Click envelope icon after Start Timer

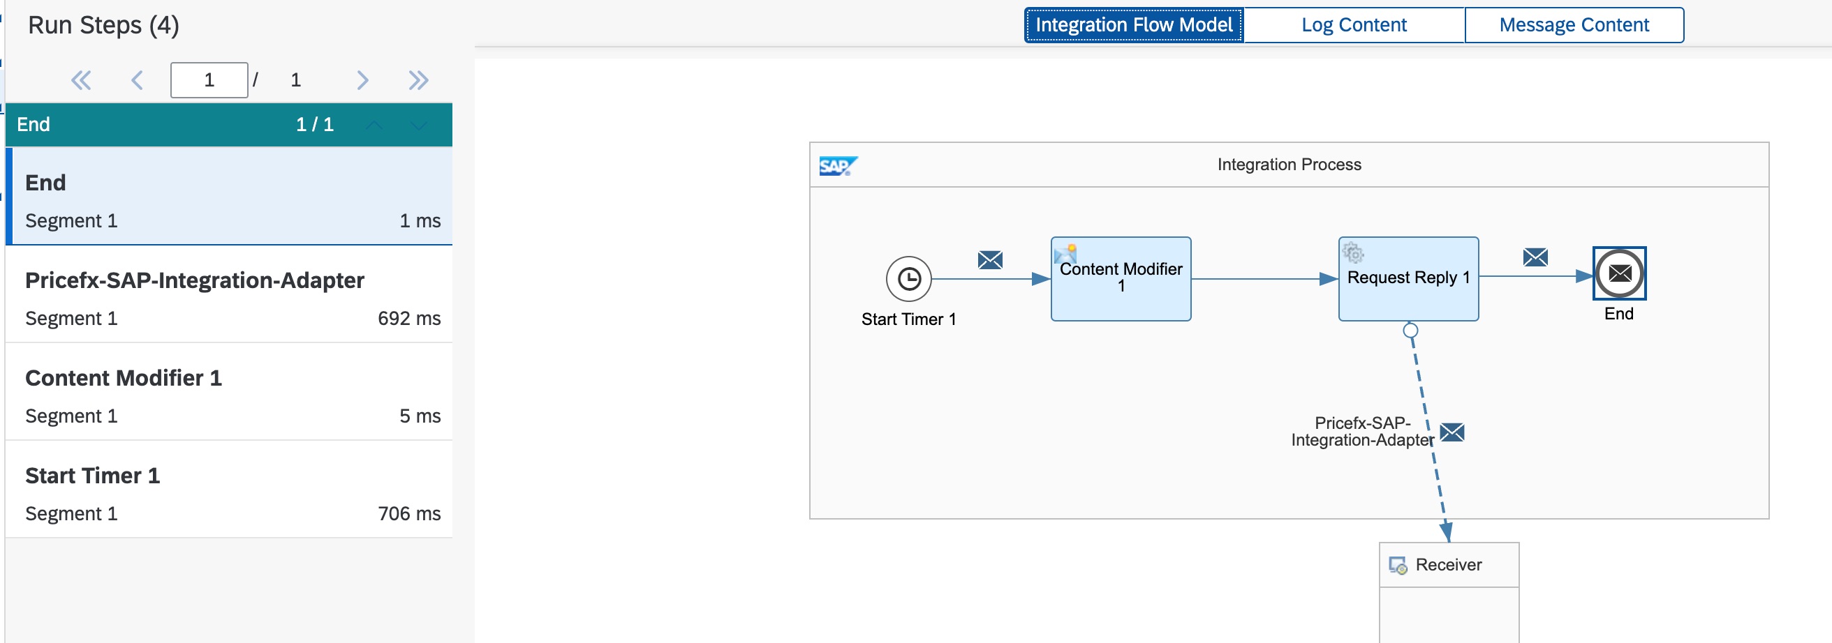[x=989, y=260]
